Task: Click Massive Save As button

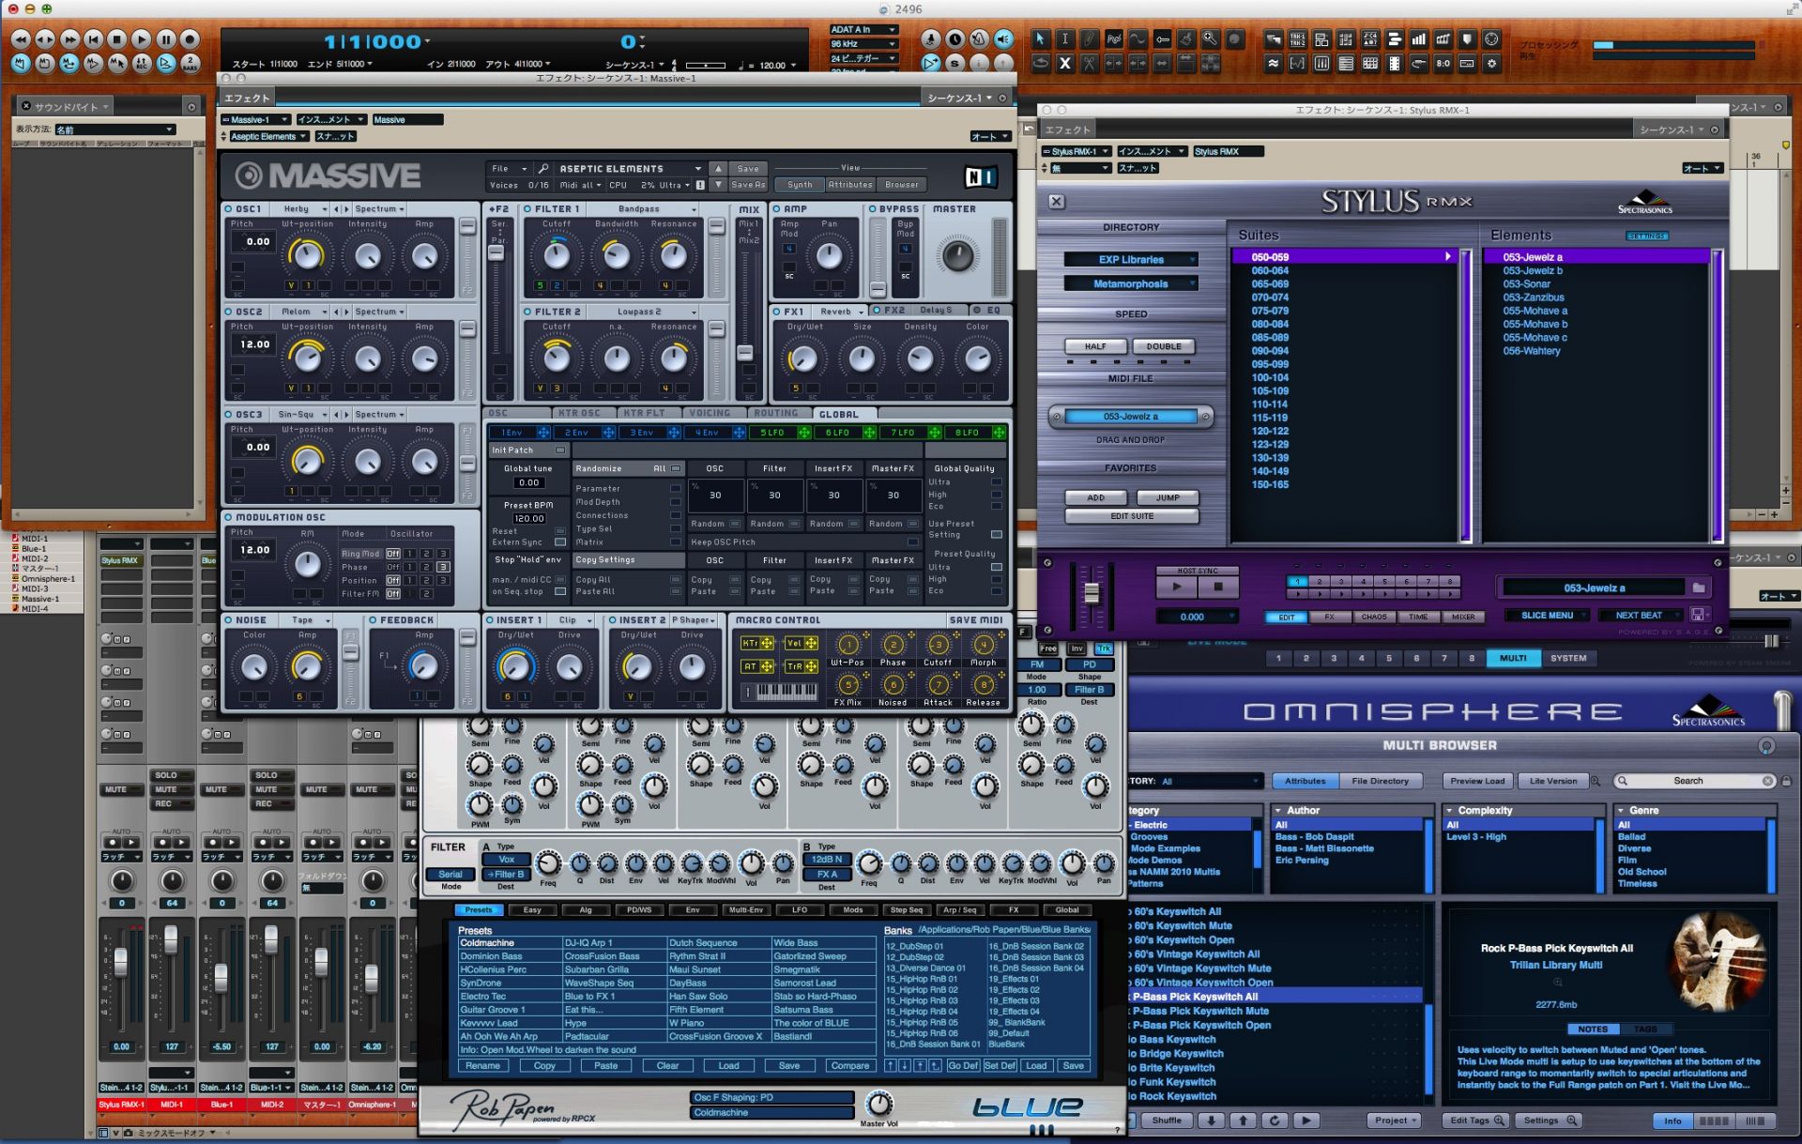Action: [x=748, y=185]
